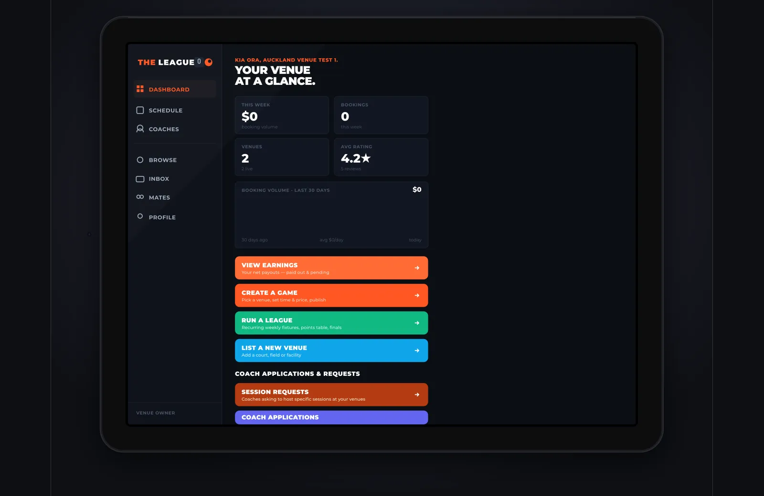Image resolution: width=764 pixels, height=496 pixels.
Task: Click the Coaches person icon
Action: click(x=140, y=129)
